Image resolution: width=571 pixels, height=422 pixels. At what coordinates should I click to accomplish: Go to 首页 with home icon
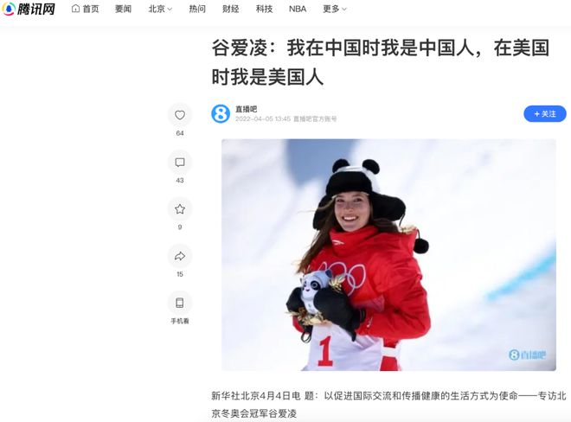[85, 9]
